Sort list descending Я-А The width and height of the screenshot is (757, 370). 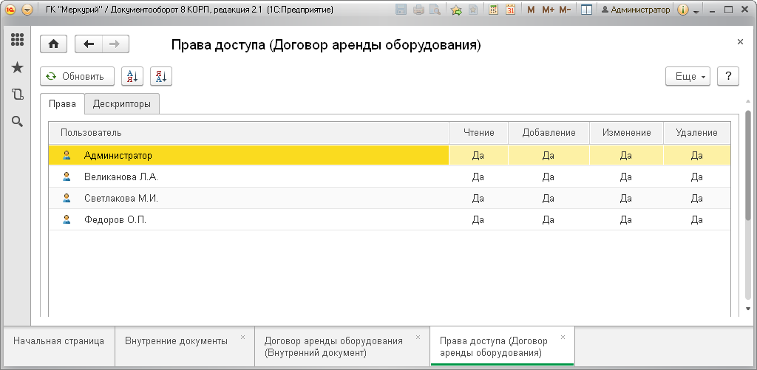161,76
